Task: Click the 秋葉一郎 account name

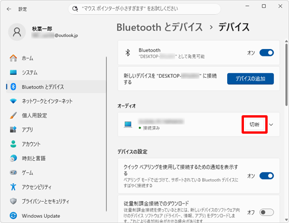Action: pos(42,29)
